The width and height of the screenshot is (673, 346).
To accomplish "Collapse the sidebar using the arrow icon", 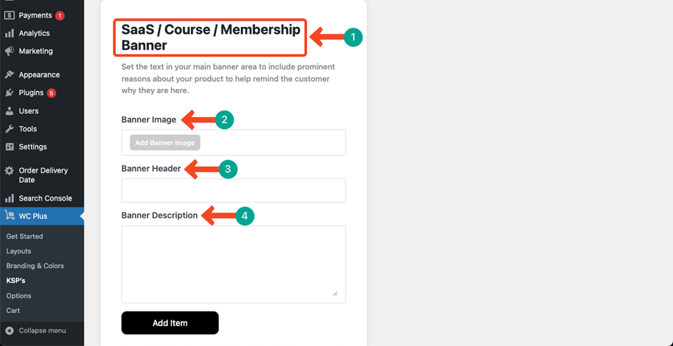I will (10, 331).
